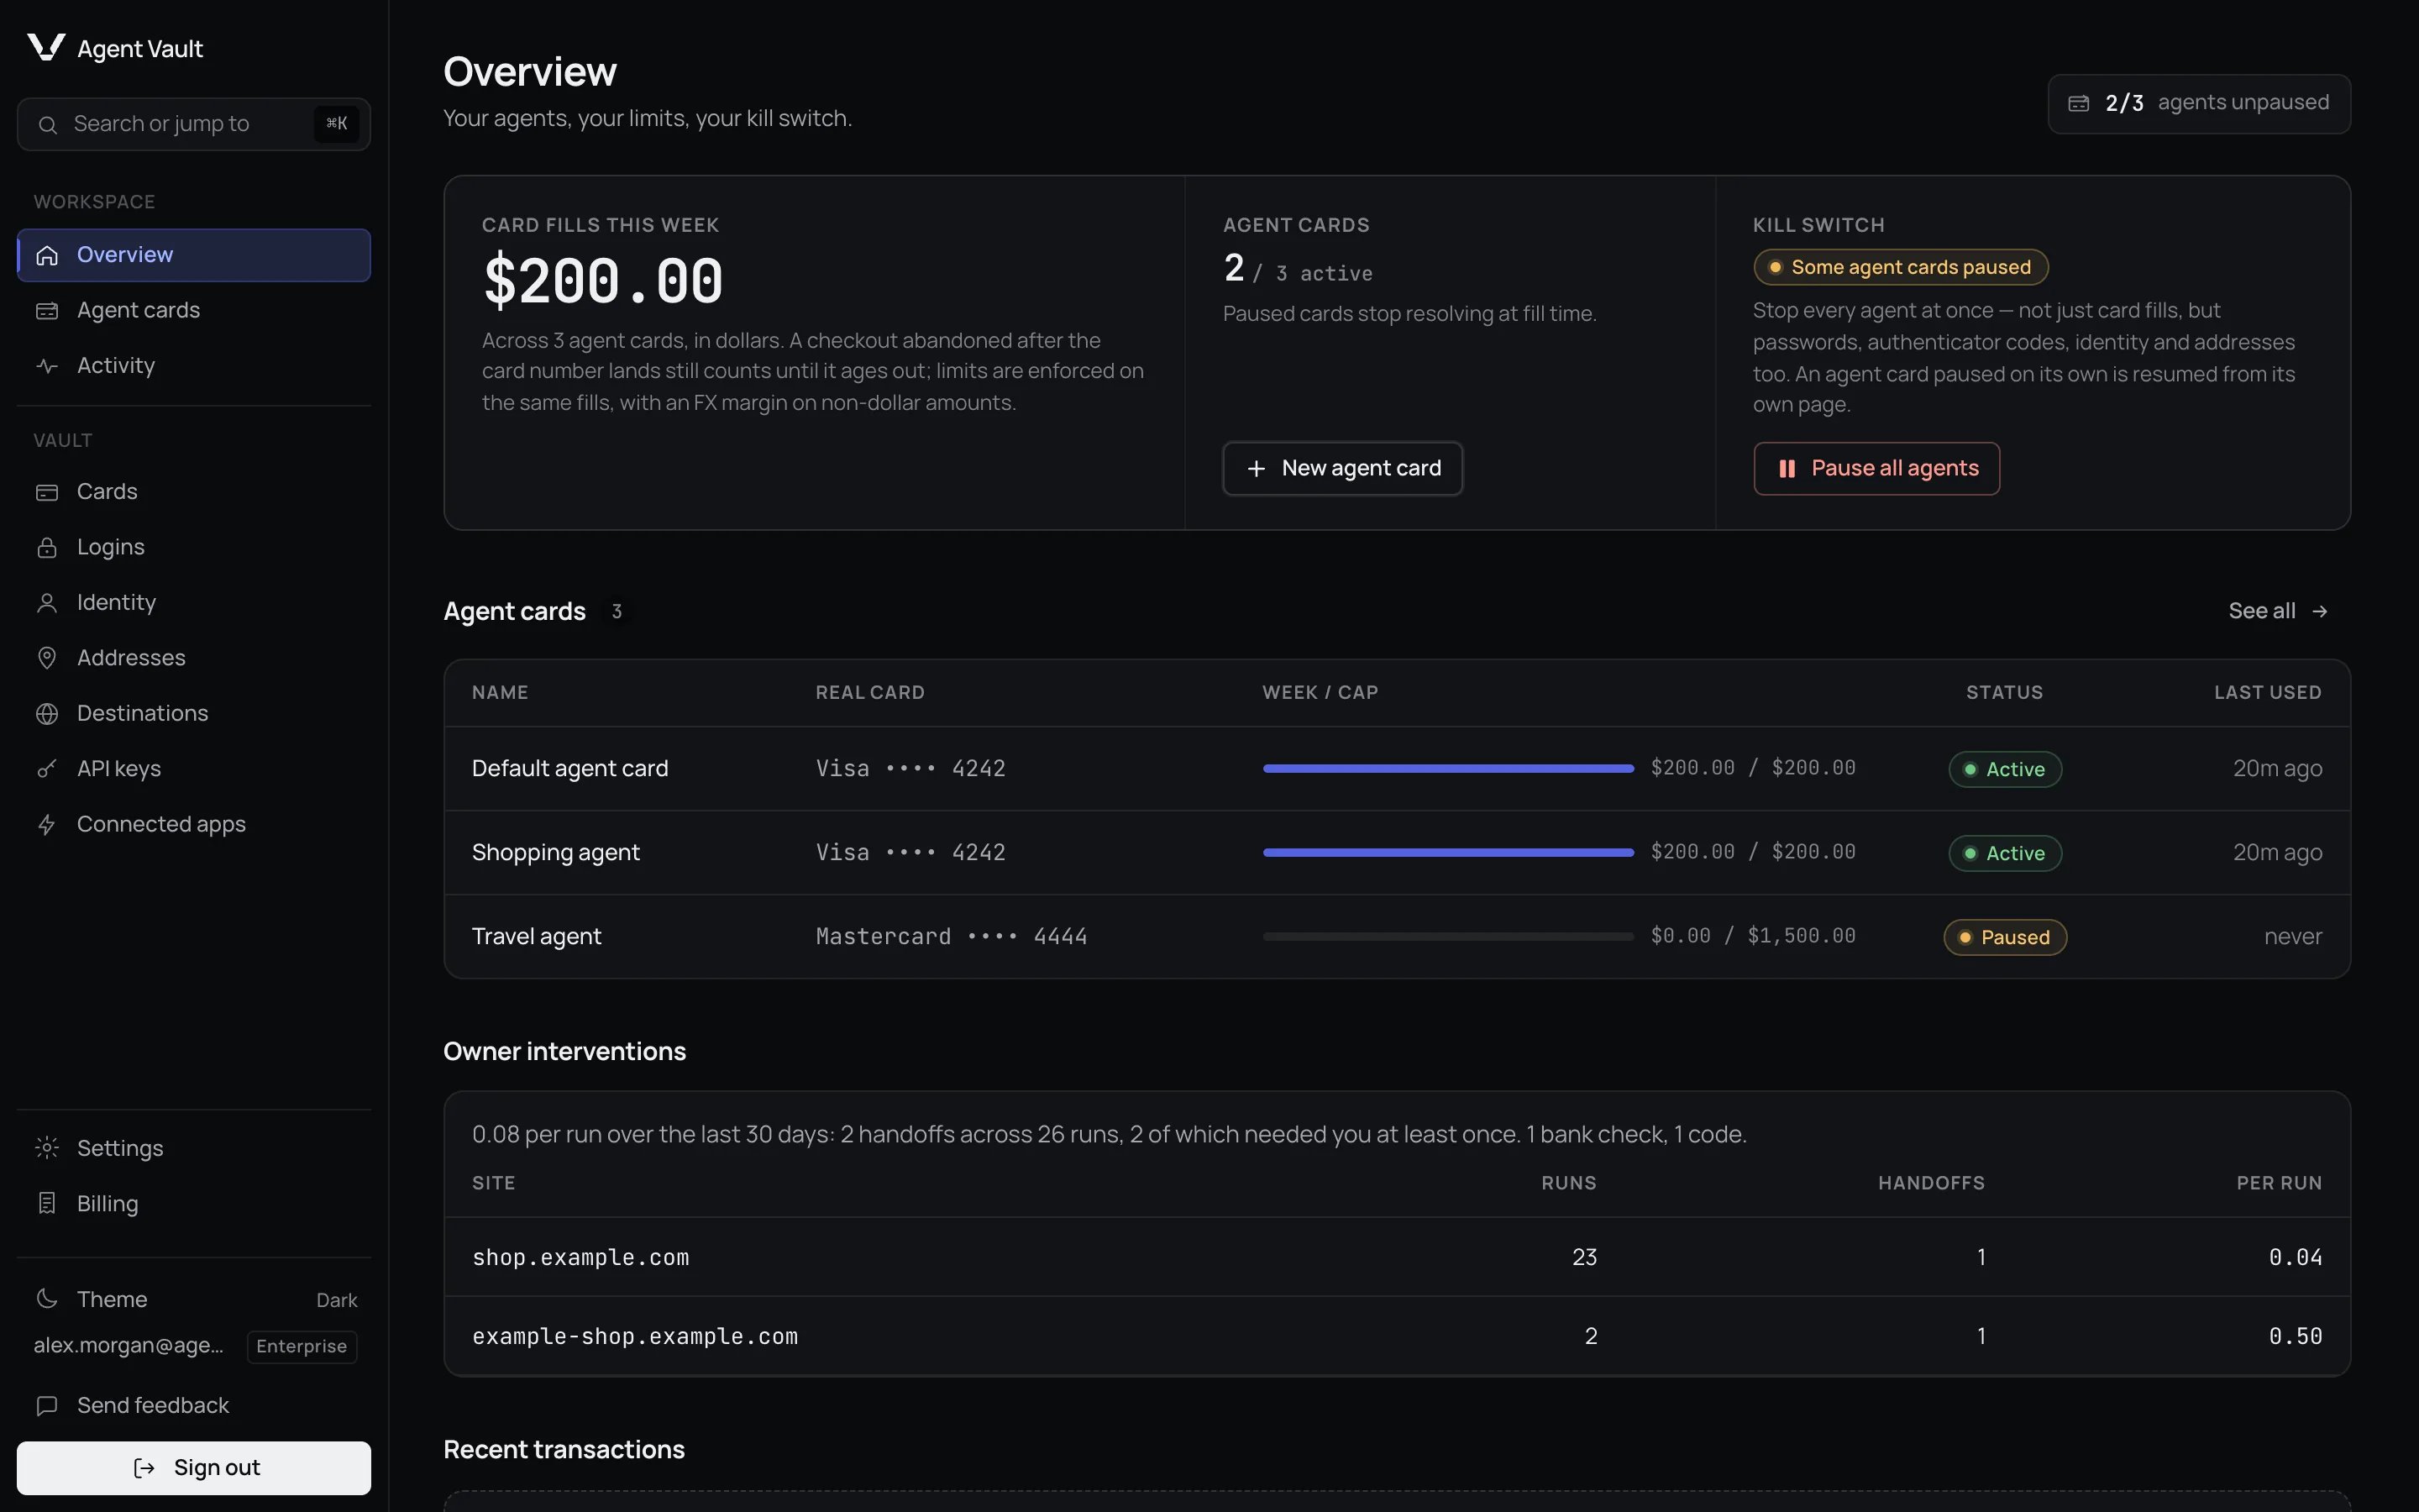This screenshot has height=1512, width=2419.
Task: Navigate to Destinations
Action: point(194,714)
